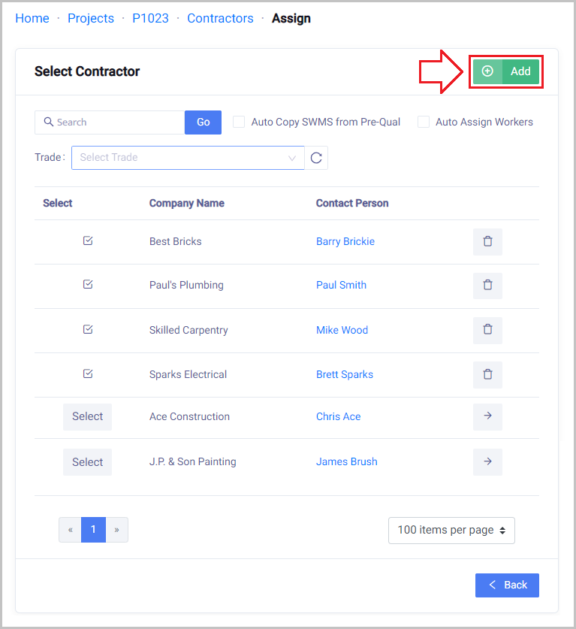Open the Select Trade dropdown
The height and width of the screenshot is (629, 576).
188,158
